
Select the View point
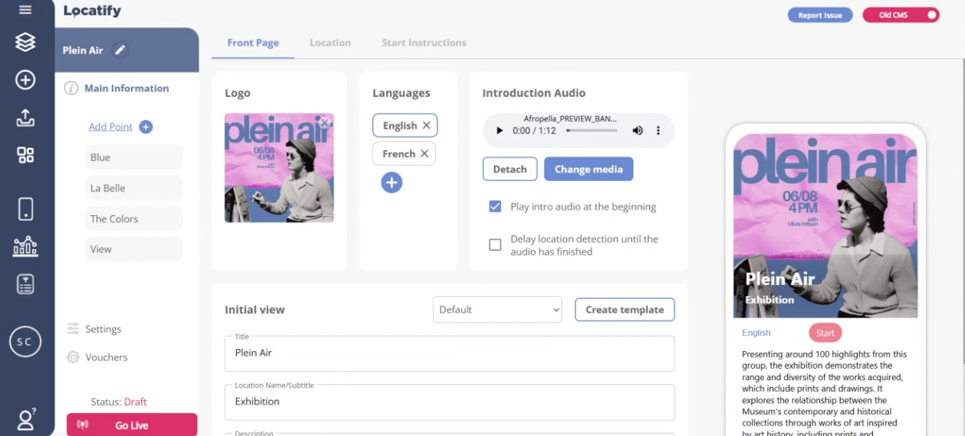[x=134, y=249]
